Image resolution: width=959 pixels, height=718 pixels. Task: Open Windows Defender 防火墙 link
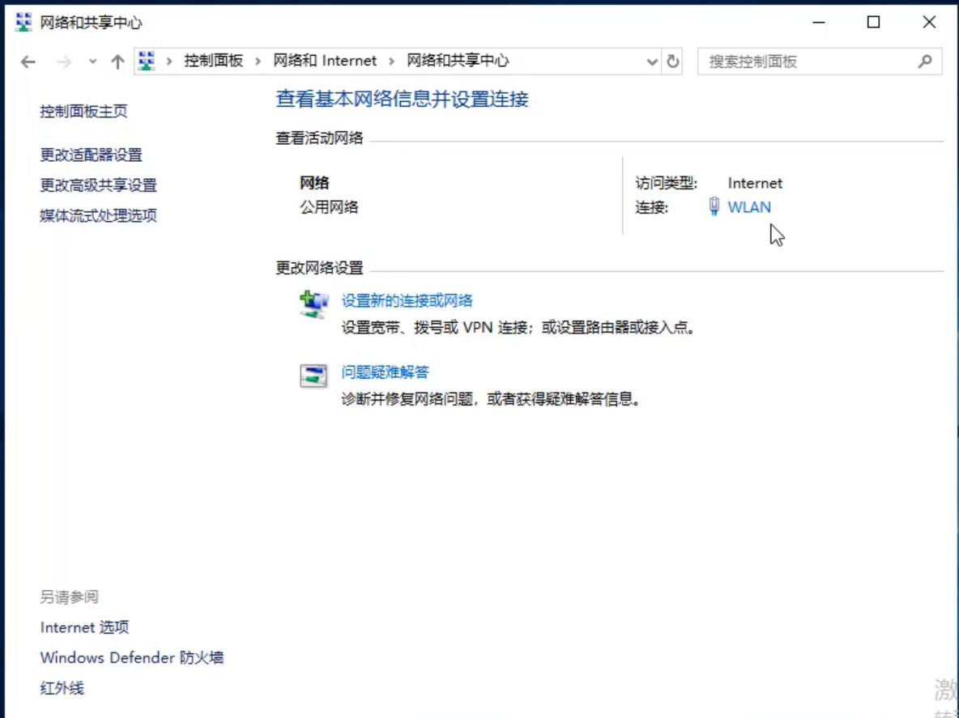point(131,658)
